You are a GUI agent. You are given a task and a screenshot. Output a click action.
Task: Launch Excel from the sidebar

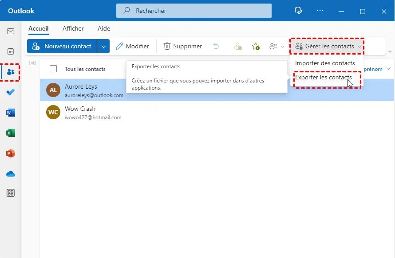click(11, 133)
